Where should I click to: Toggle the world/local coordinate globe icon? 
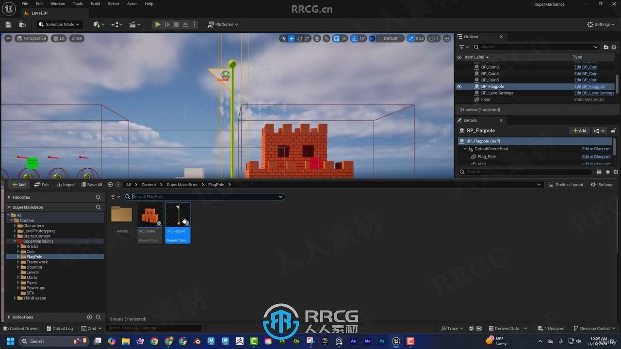pyautogui.click(x=317, y=38)
